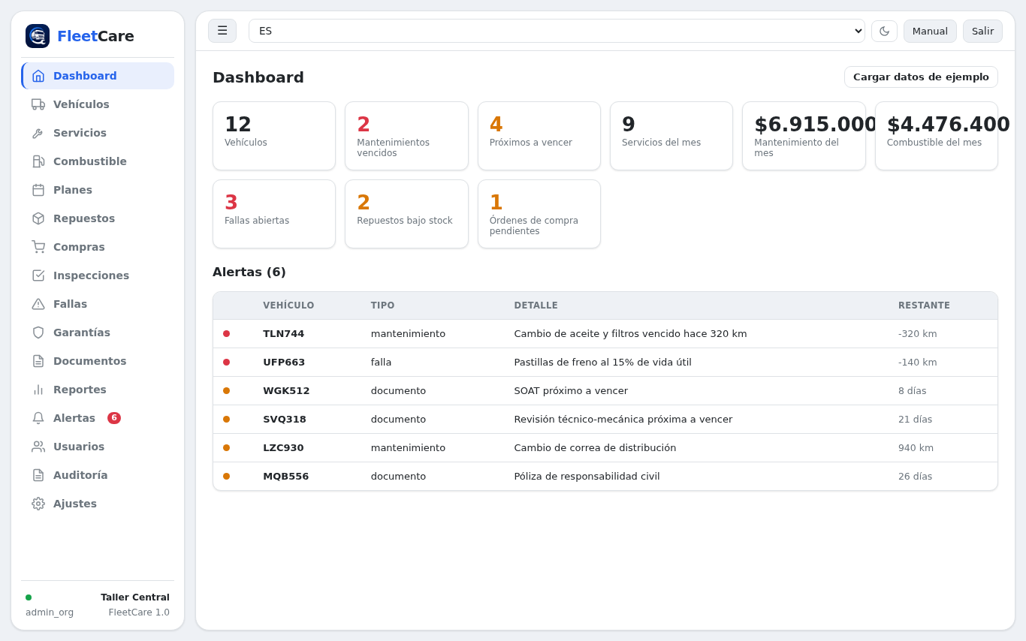This screenshot has width=1026, height=641.
Task: Click the file icon beside Documentos
Action: point(38,361)
